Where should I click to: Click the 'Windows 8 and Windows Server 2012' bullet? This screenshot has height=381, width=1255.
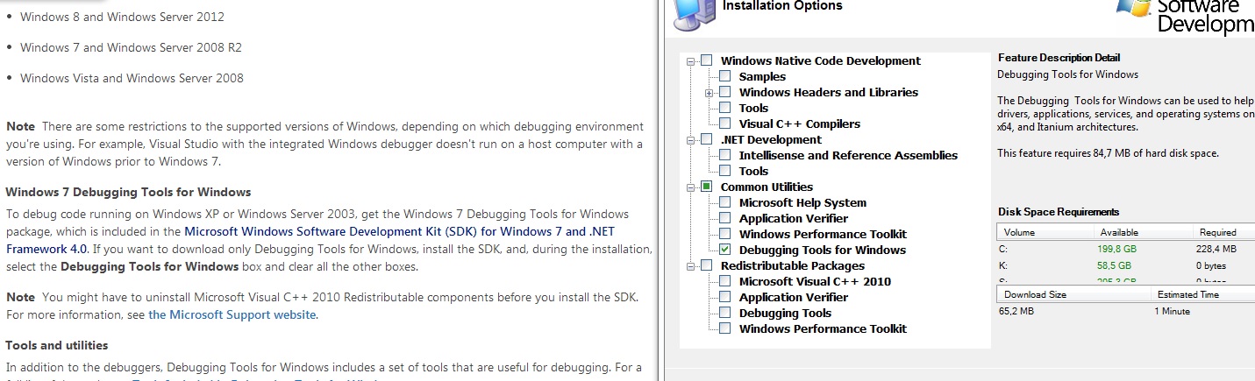[x=122, y=17]
